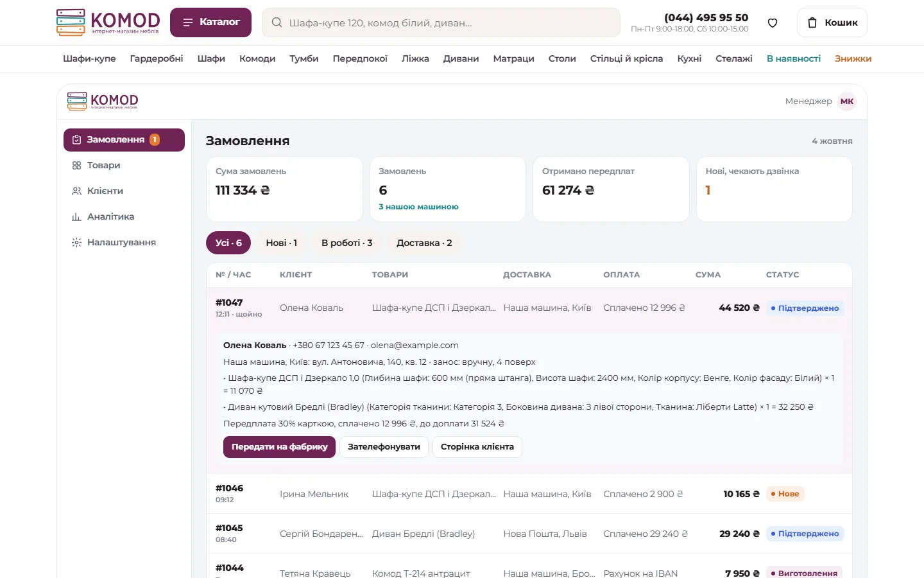Open the Каталог menu button
Screen dimensions: 924x578
click(x=210, y=22)
